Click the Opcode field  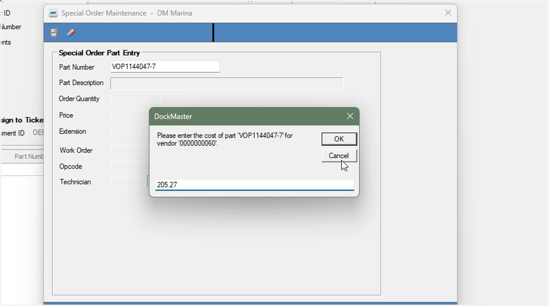point(130,166)
